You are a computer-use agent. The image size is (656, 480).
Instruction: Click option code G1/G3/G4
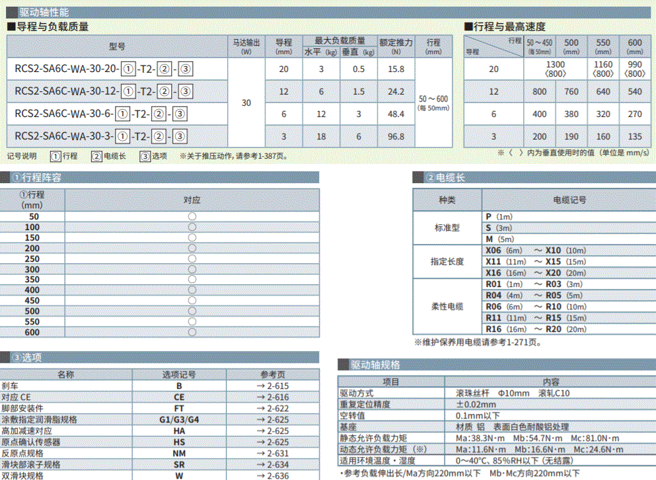point(179,420)
